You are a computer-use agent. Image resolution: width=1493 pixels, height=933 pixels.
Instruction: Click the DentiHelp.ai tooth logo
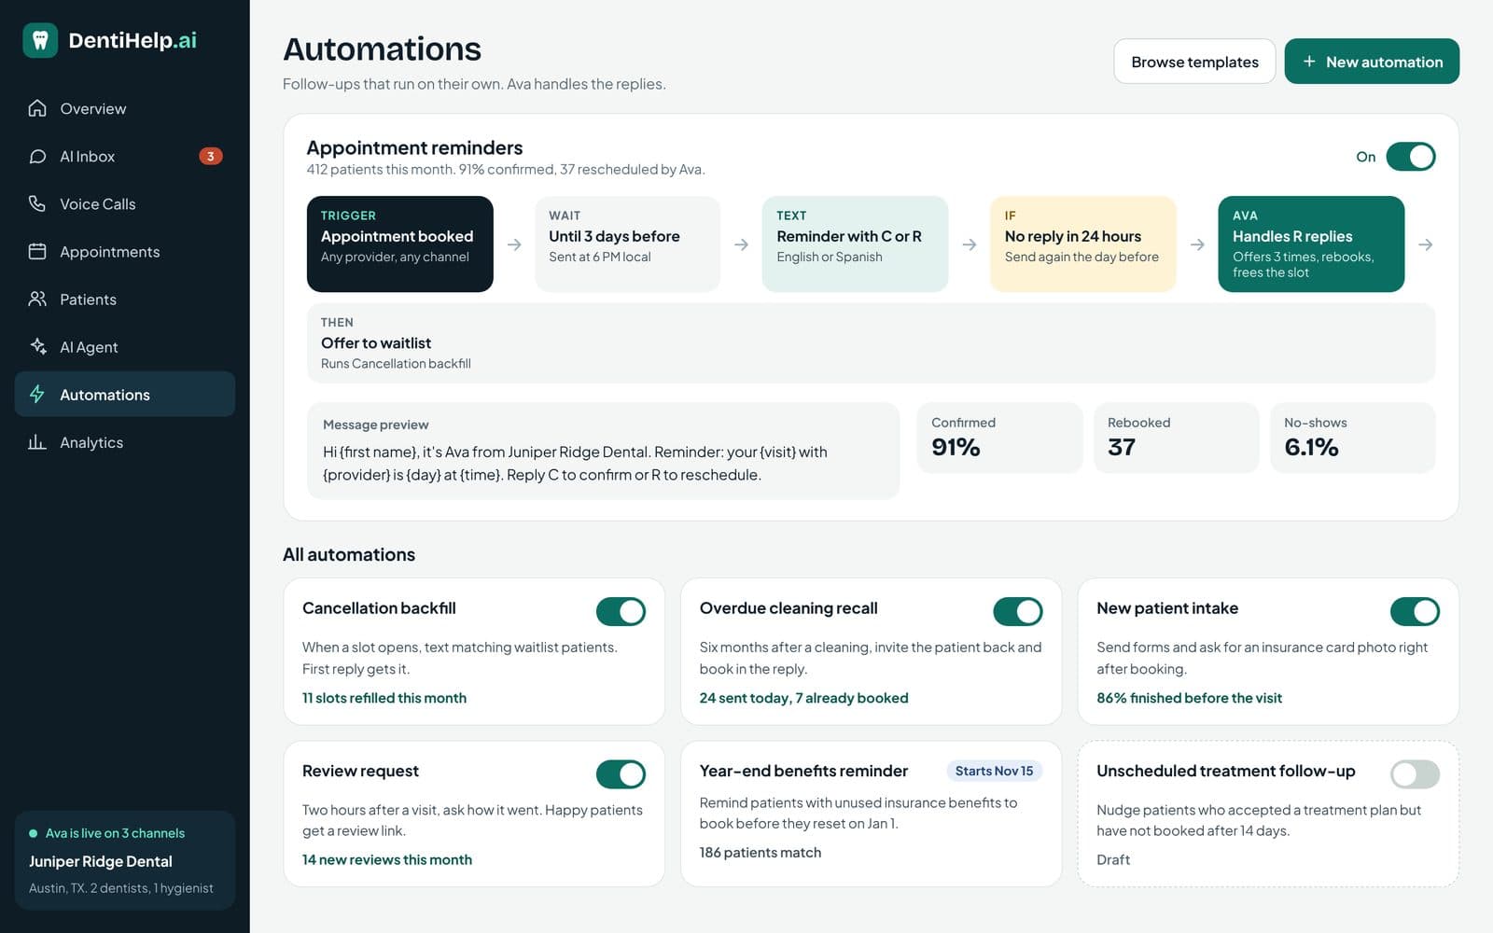[x=40, y=40]
